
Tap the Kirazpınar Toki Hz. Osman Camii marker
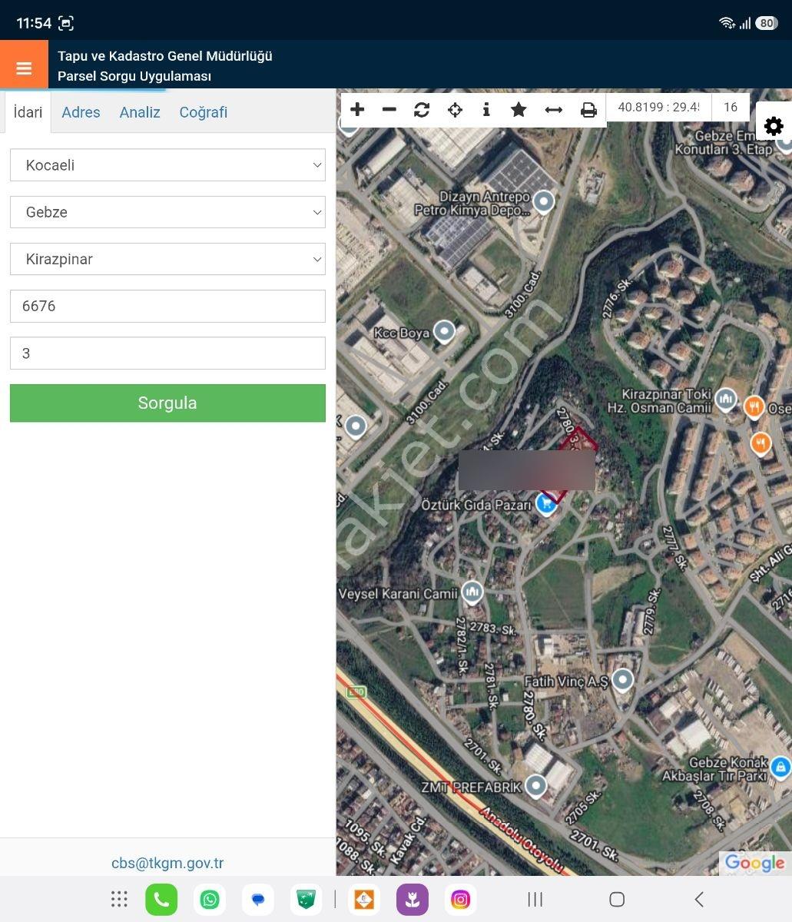(x=726, y=400)
